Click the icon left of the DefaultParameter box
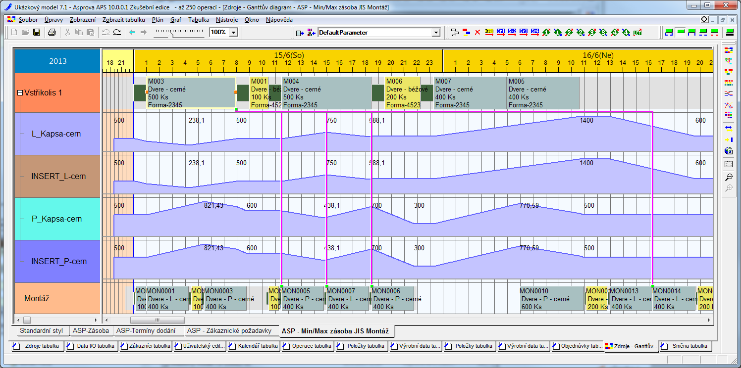Image resolution: width=741 pixels, height=368 pixels. click(x=311, y=32)
